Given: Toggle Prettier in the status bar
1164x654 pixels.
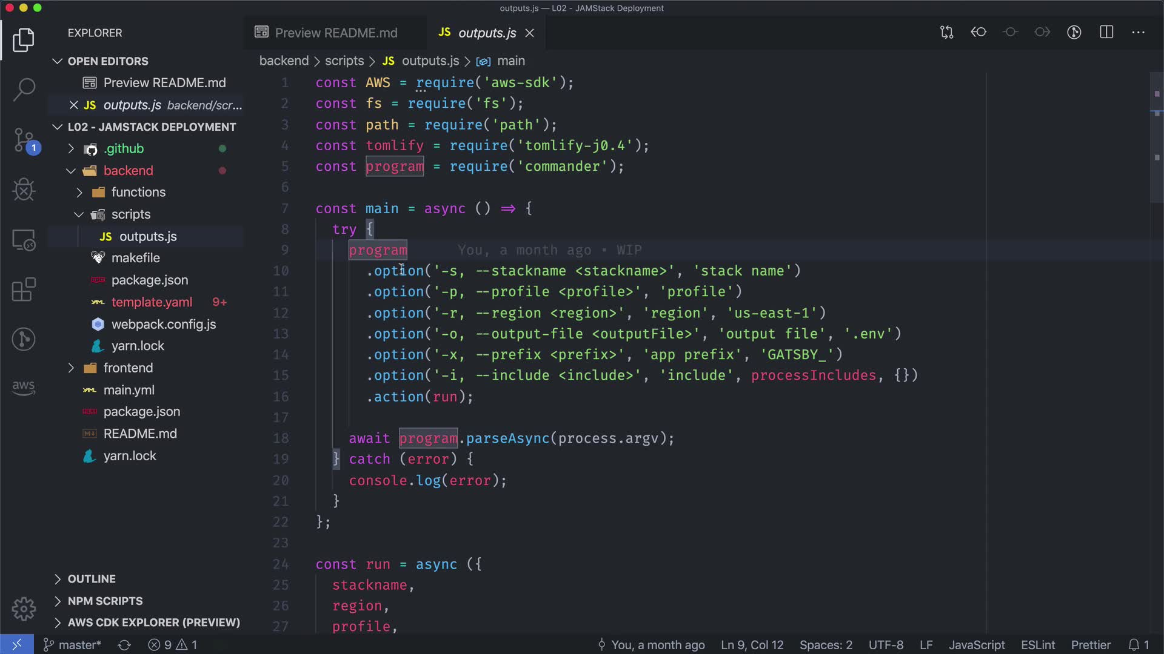Looking at the screenshot, I should tap(1090, 645).
